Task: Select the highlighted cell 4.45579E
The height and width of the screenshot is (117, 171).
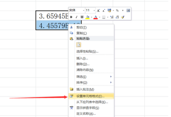Action: tap(52, 25)
